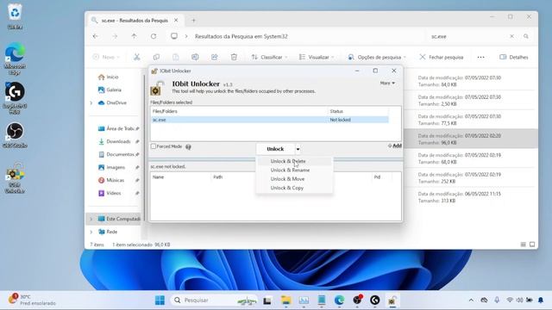This screenshot has width=552, height=310.
Task: Toggle the Detalhes pane button
Action: [x=514, y=57]
